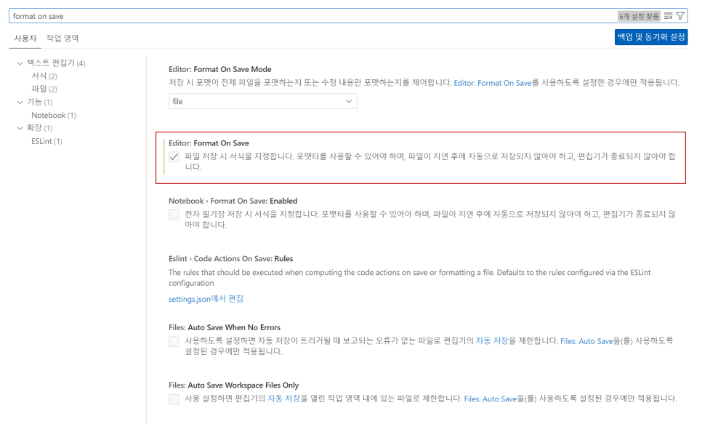
Task: Click the clear settings search input icon
Action: click(668, 16)
